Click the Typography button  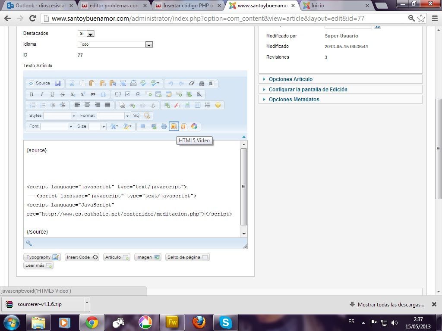tap(42, 257)
